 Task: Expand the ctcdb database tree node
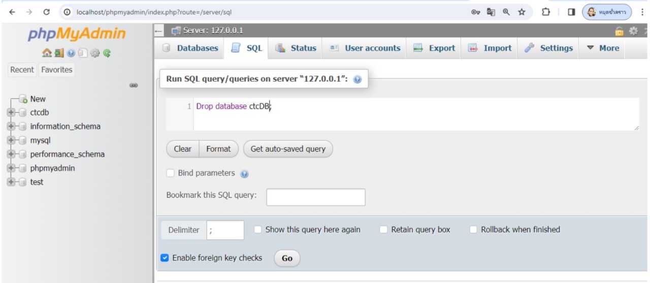tap(12, 113)
